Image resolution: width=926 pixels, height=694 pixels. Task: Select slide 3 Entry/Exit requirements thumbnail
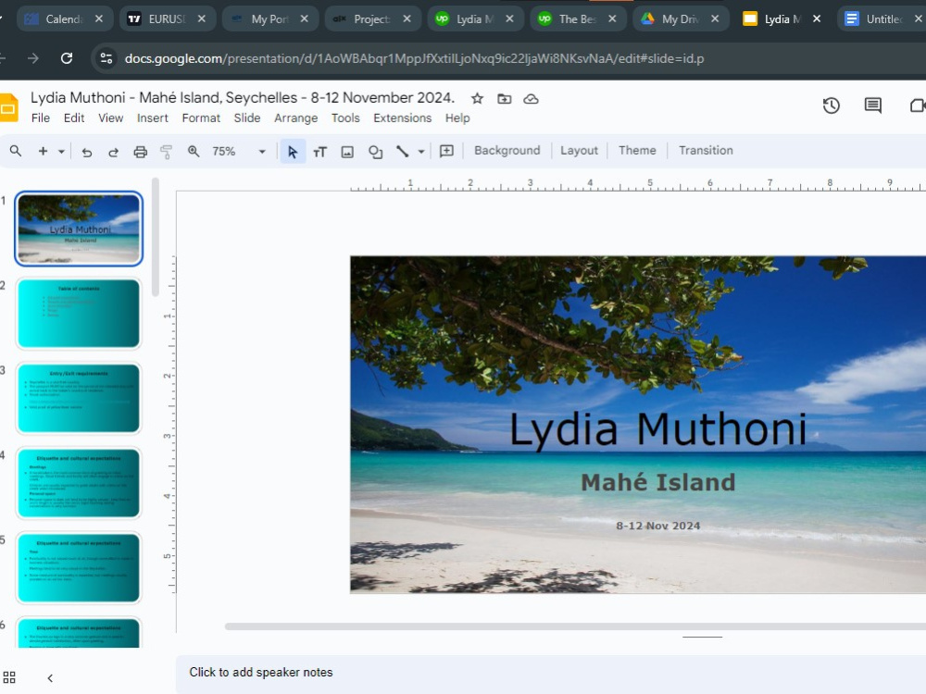pyautogui.click(x=79, y=398)
